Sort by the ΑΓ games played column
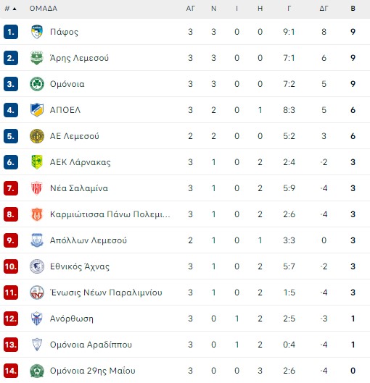370x383 pixels. (x=190, y=9)
